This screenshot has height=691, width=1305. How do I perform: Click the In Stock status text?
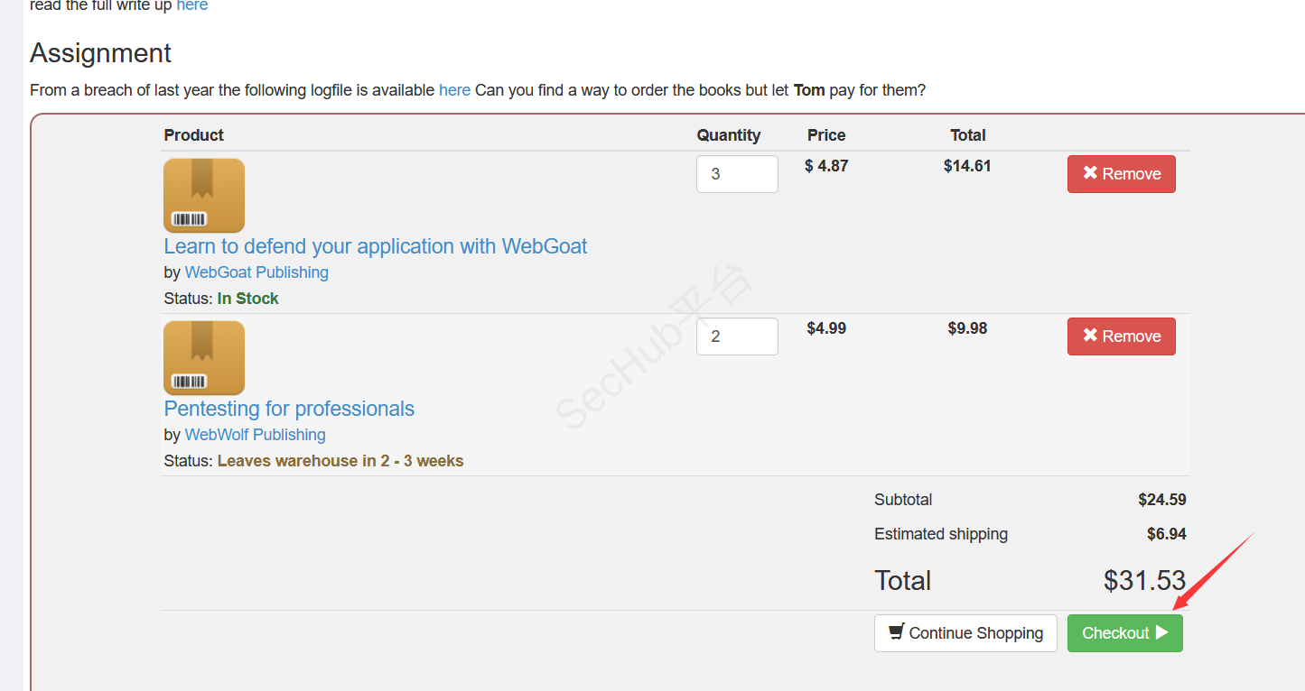(248, 299)
